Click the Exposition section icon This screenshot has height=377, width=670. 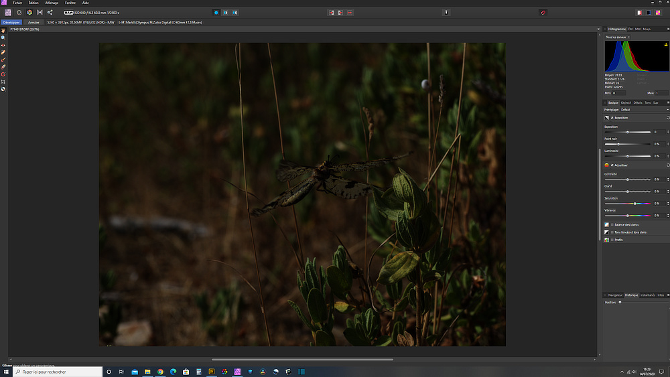pyautogui.click(x=606, y=117)
